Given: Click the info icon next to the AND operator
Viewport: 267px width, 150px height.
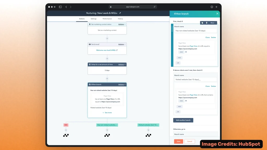Looking at the screenshot, I should [x=186, y=52].
